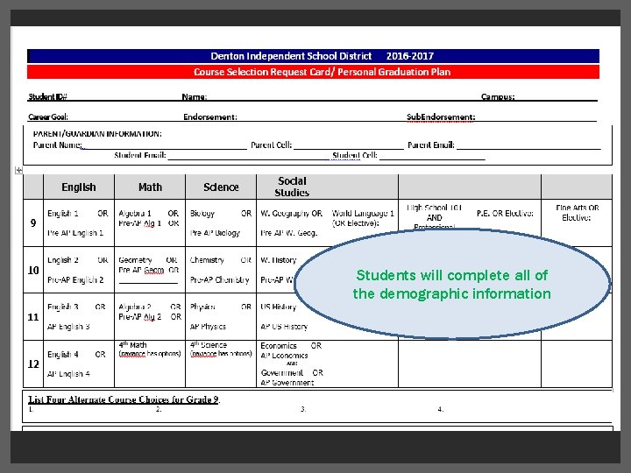This screenshot has height=473, width=631.
Task: Click World Language 1 cell
Action: [363, 218]
